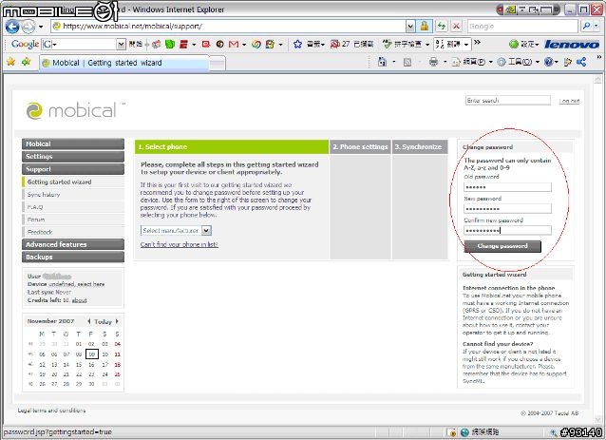
Task: Select step 3 Synchronize tab
Action: [x=420, y=147]
